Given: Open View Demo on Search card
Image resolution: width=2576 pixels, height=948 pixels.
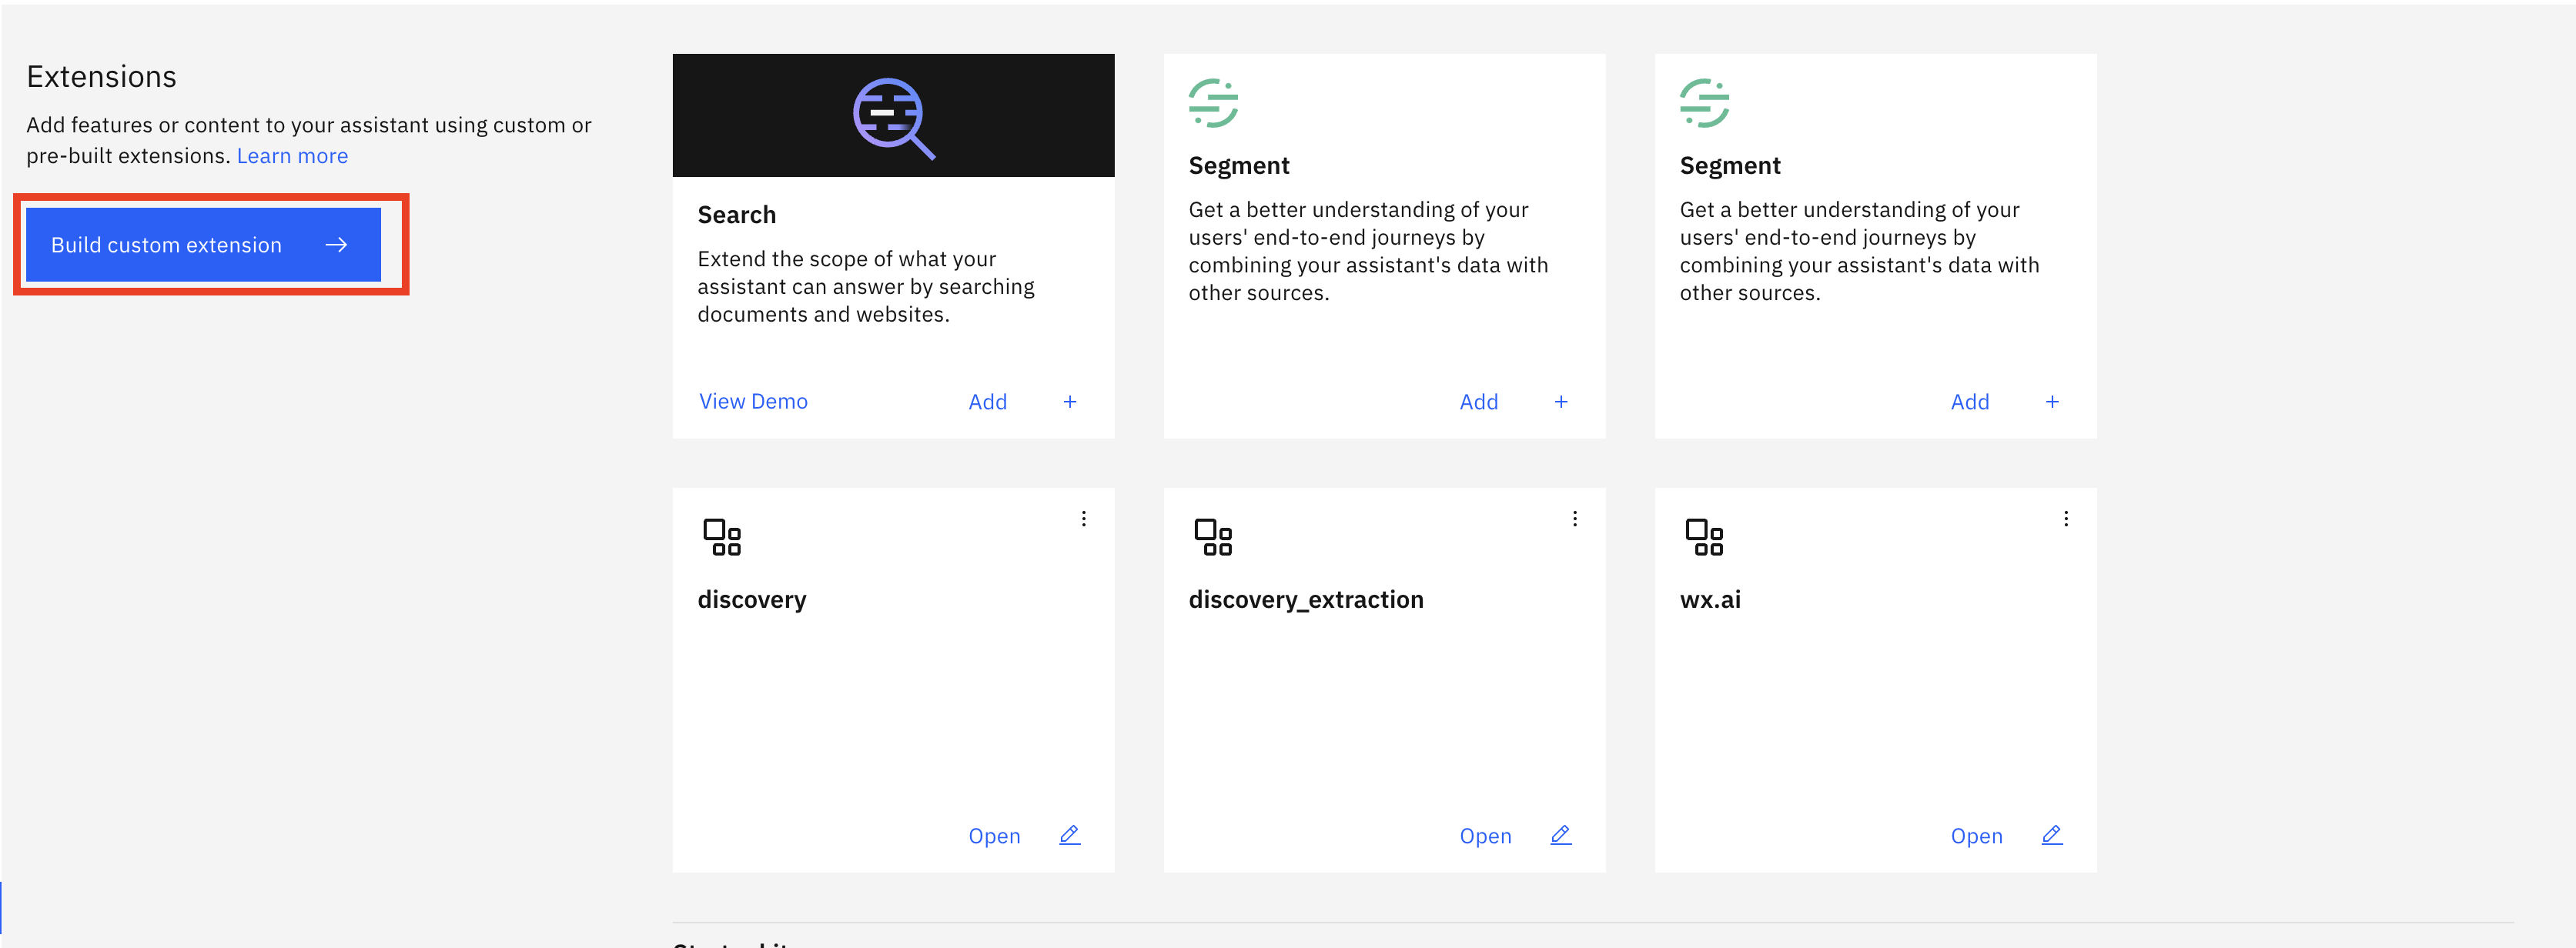Looking at the screenshot, I should (x=753, y=401).
